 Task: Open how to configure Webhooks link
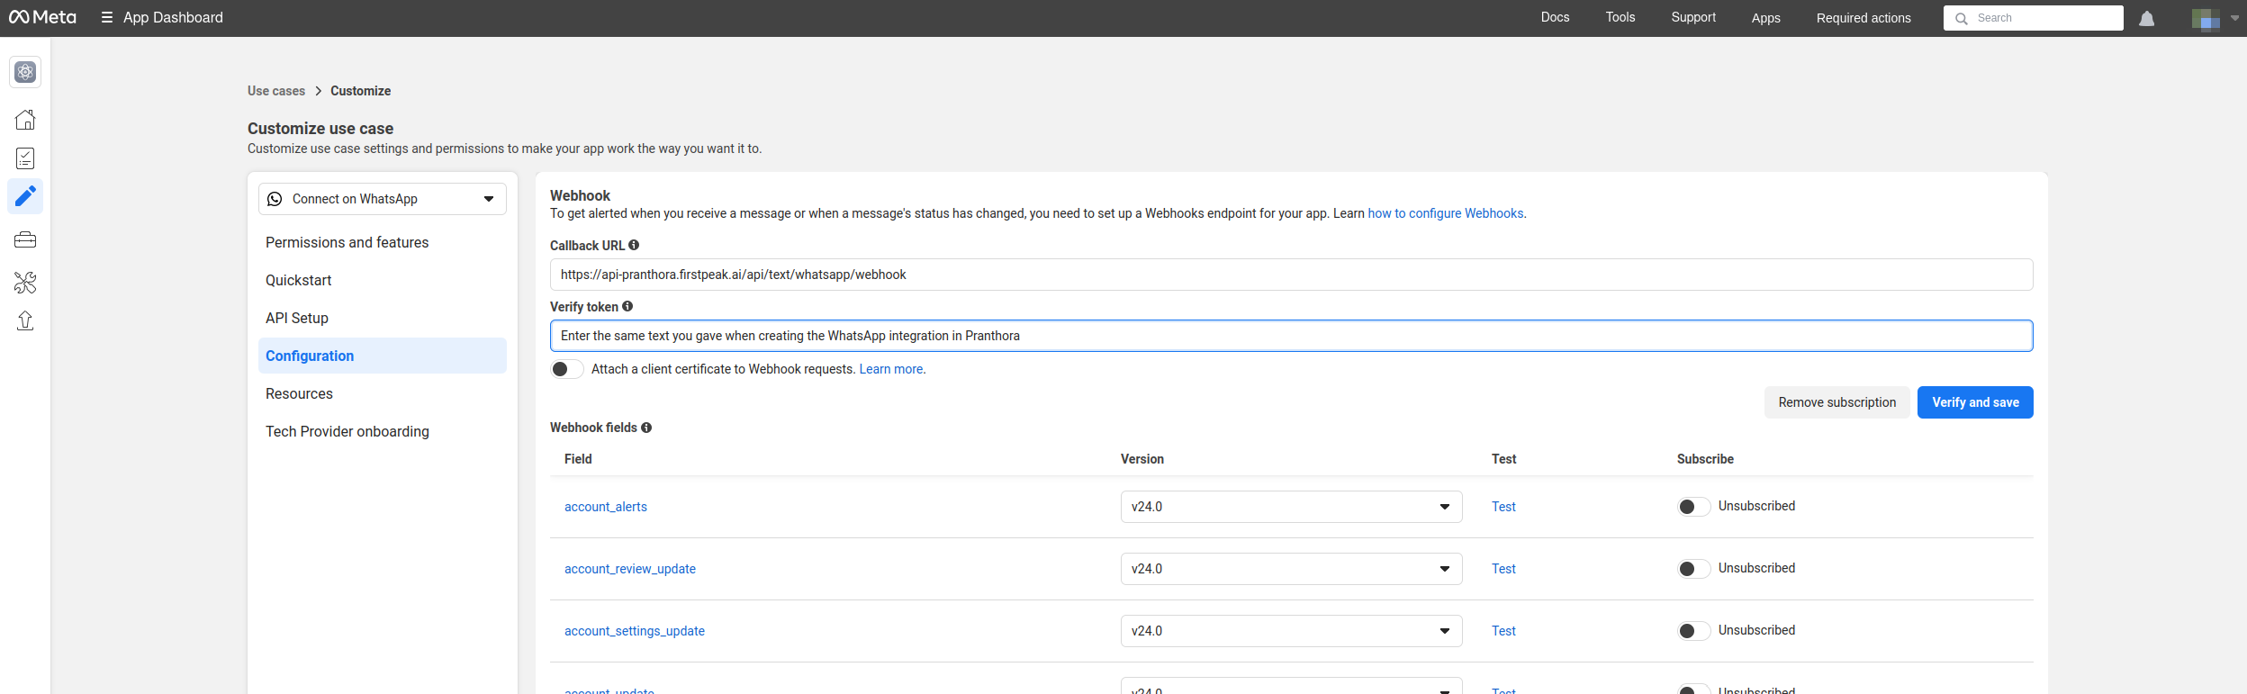click(x=1445, y=213)
